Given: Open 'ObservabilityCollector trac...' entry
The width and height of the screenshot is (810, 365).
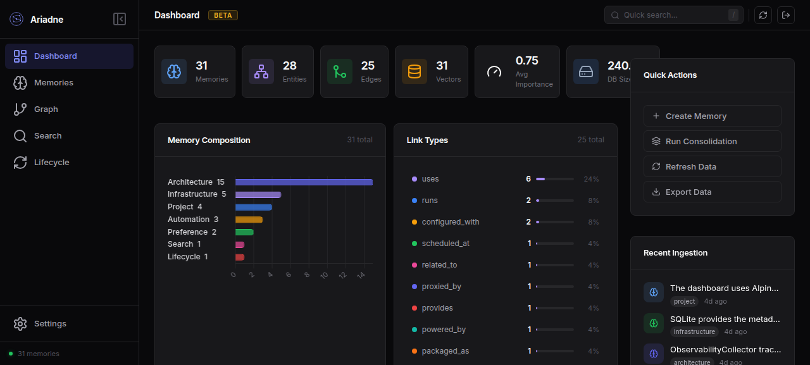Looking at the screenshot, I should 713,355.
